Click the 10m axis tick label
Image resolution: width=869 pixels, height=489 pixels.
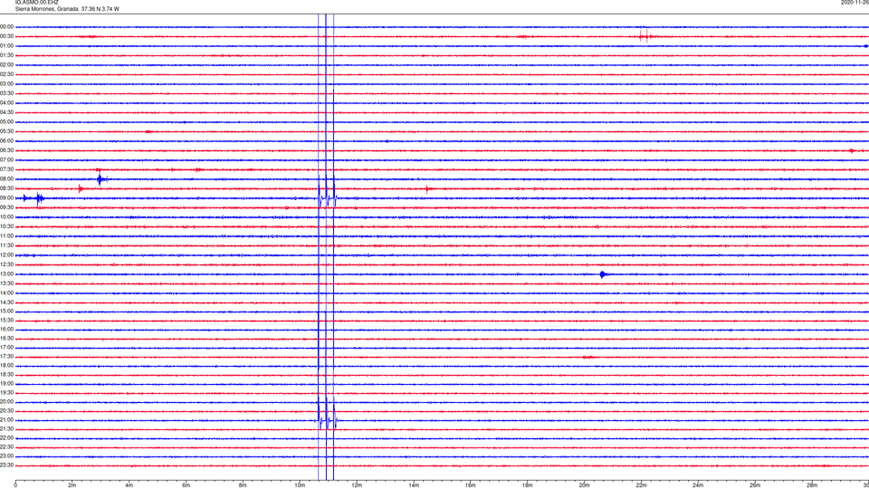click(300, 485)
